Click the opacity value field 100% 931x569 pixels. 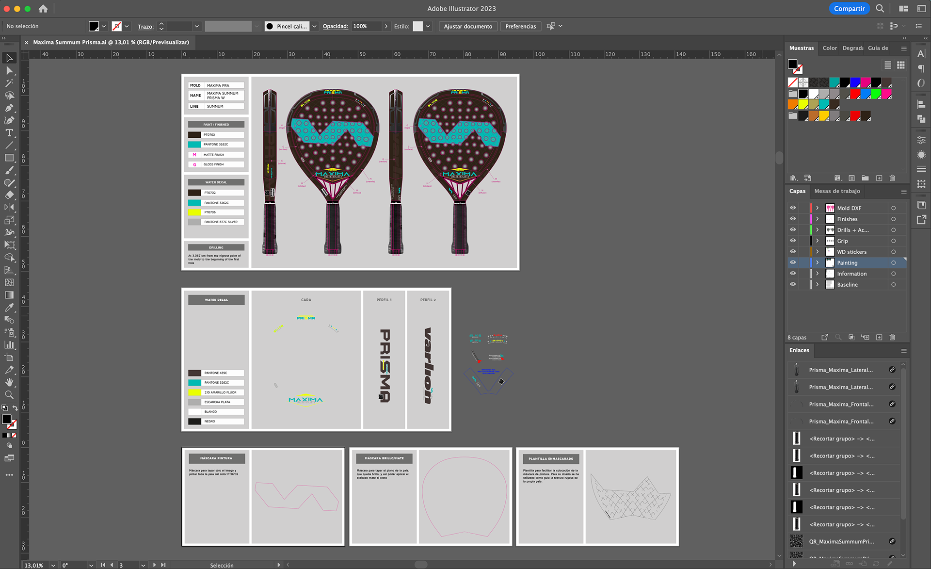click(x=366, y=26)
